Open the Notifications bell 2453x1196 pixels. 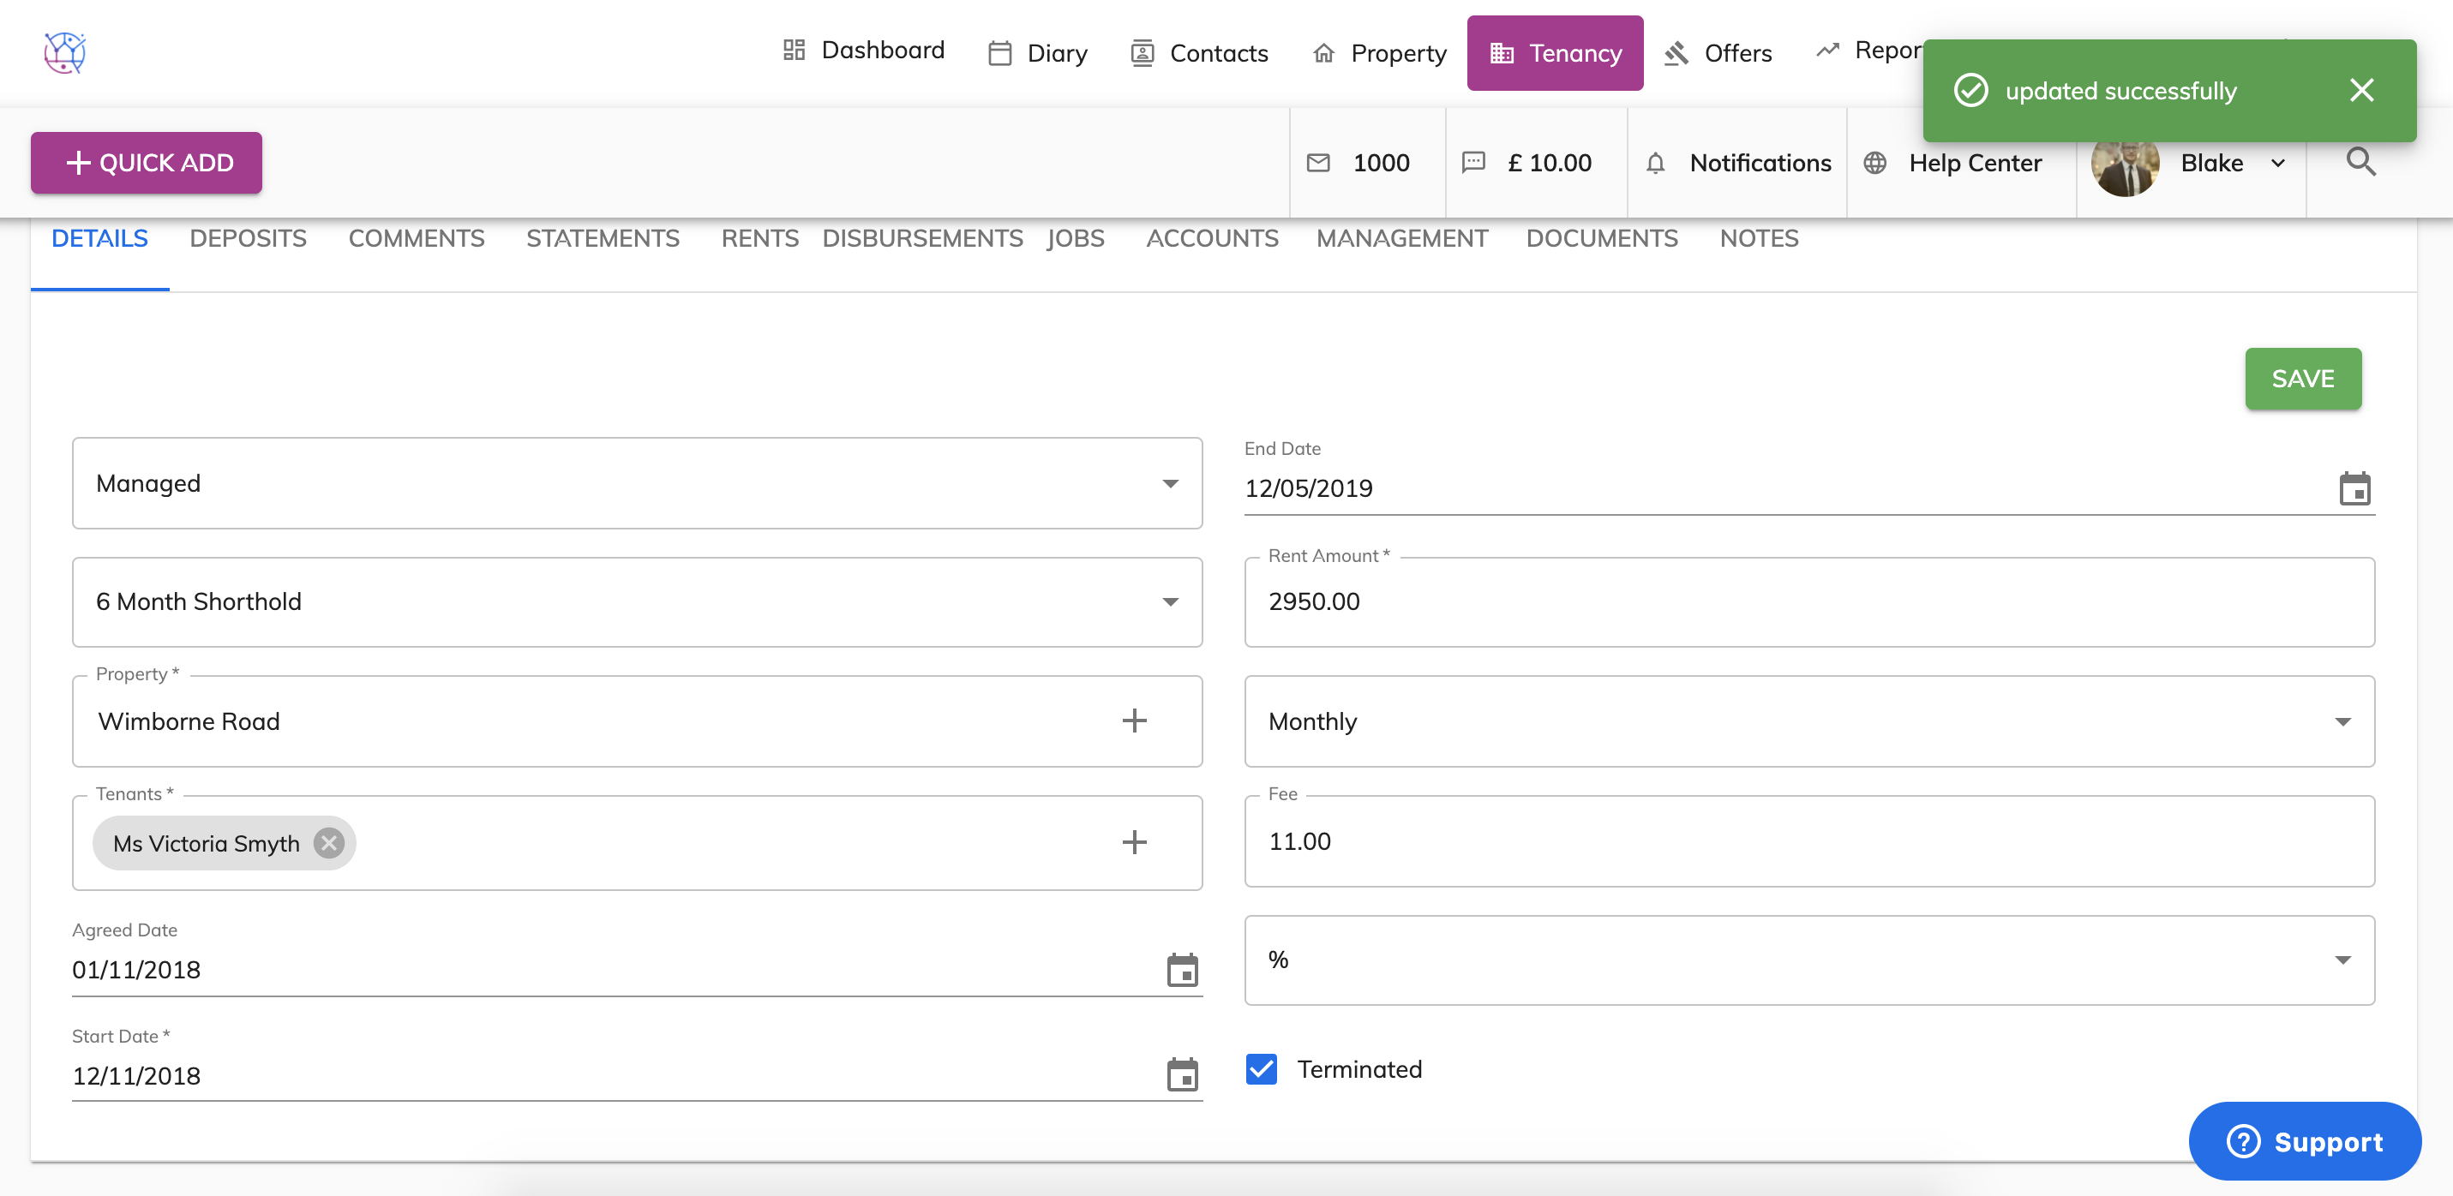point(1655,163)
